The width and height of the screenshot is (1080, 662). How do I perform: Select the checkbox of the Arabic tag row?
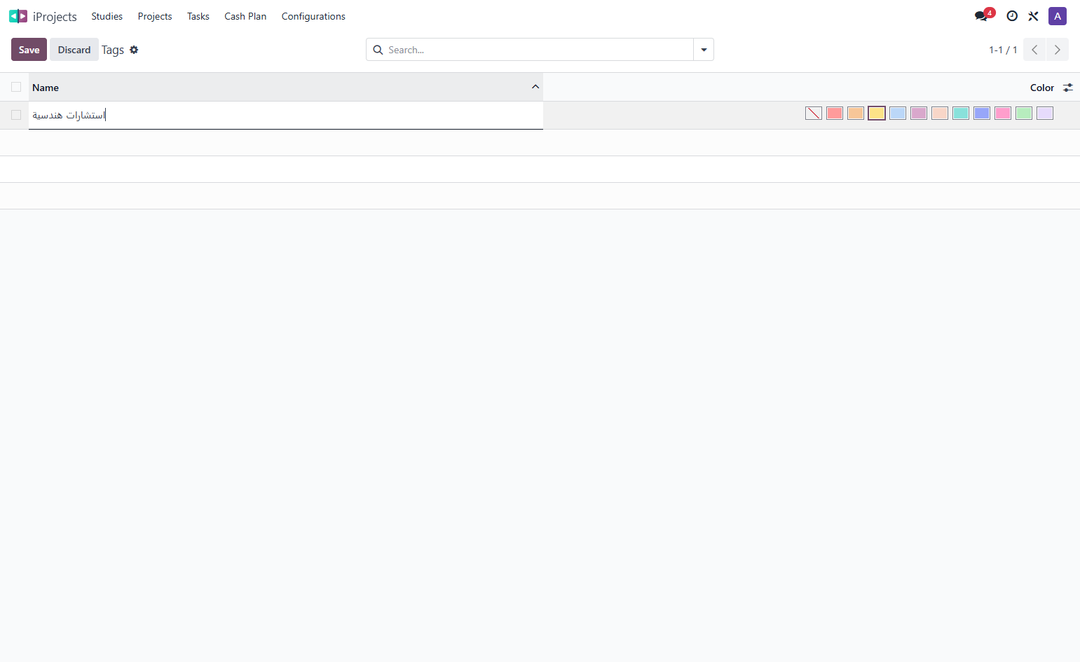16,115
